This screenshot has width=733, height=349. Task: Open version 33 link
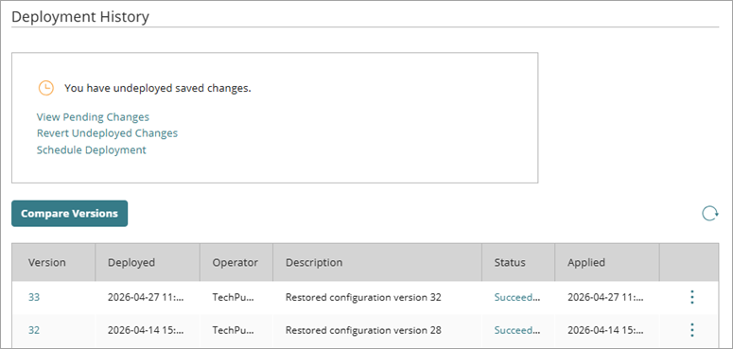click(x=34, y=297)
